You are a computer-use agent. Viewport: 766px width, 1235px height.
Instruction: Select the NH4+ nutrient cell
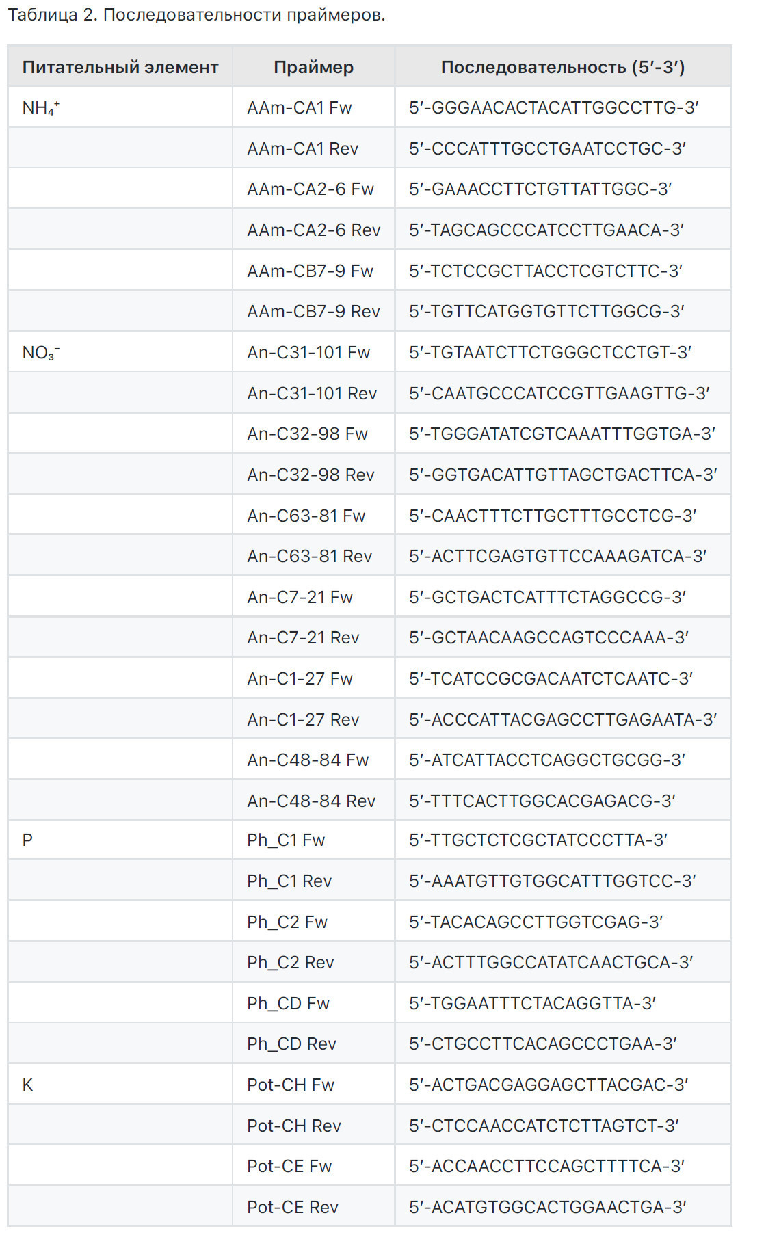pos(41,108)
